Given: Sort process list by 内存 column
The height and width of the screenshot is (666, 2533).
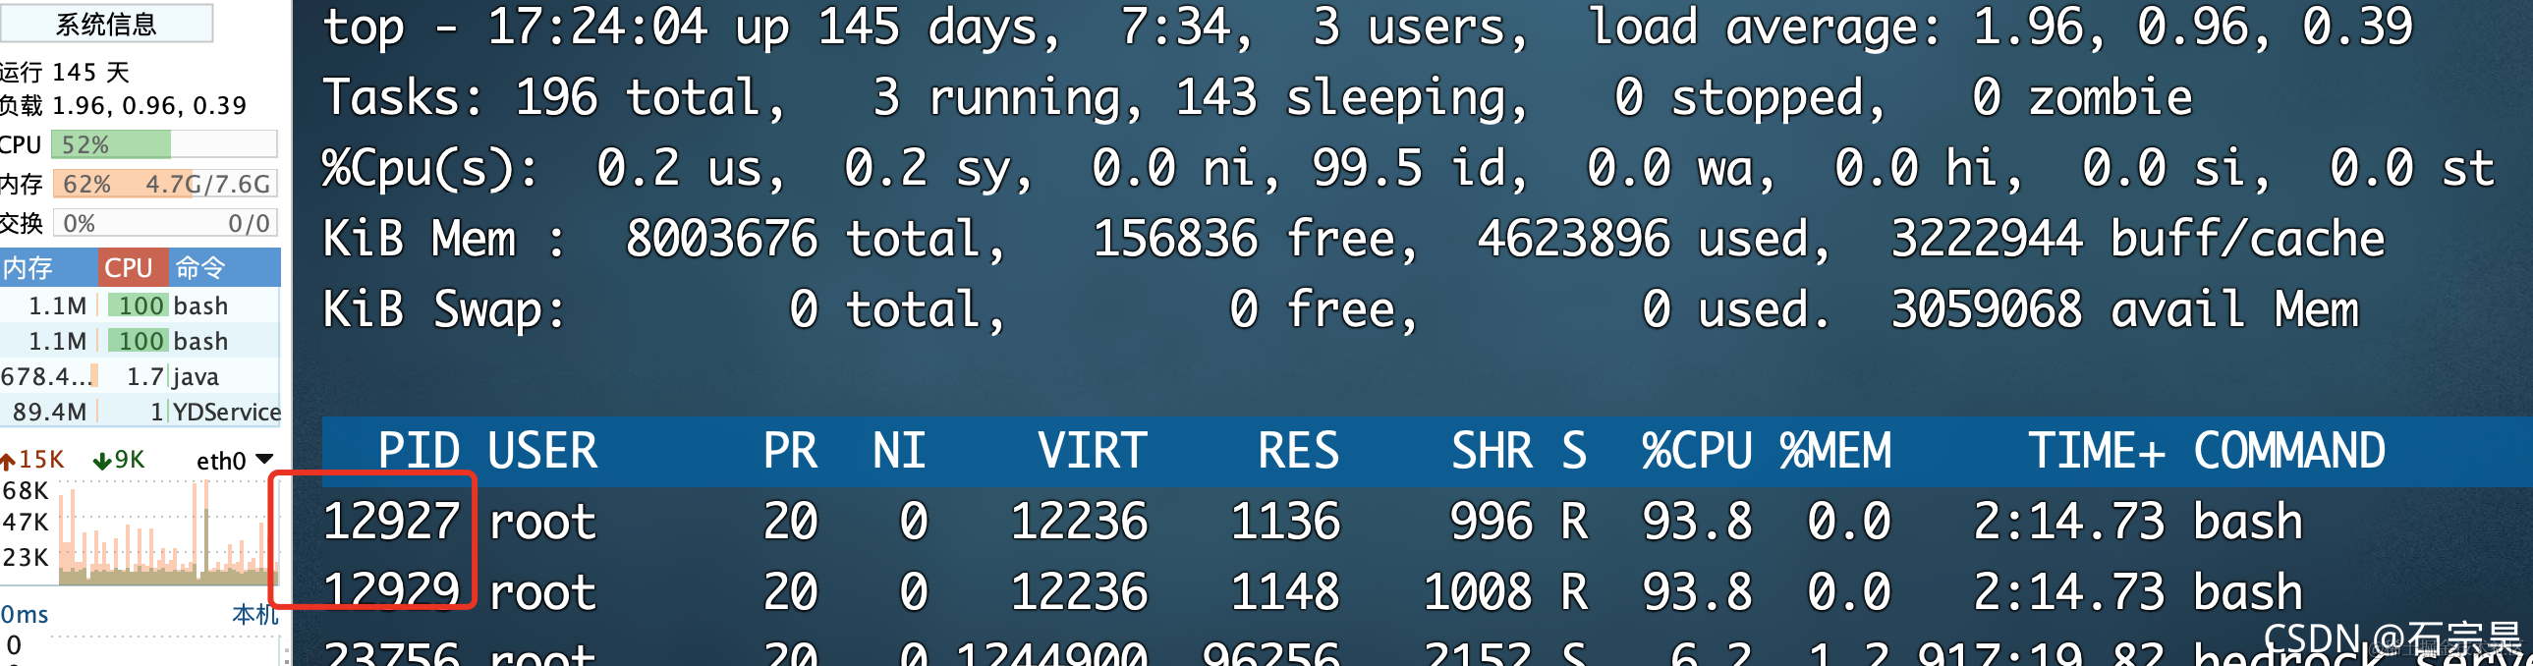Looking at the screenshot, I should (x=48, y=267).
